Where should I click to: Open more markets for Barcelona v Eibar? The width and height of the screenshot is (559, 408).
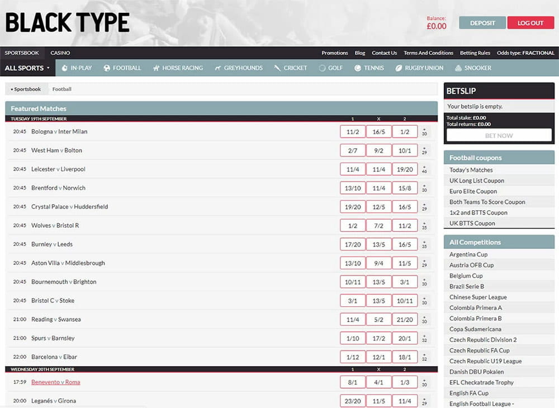(424, 357)
